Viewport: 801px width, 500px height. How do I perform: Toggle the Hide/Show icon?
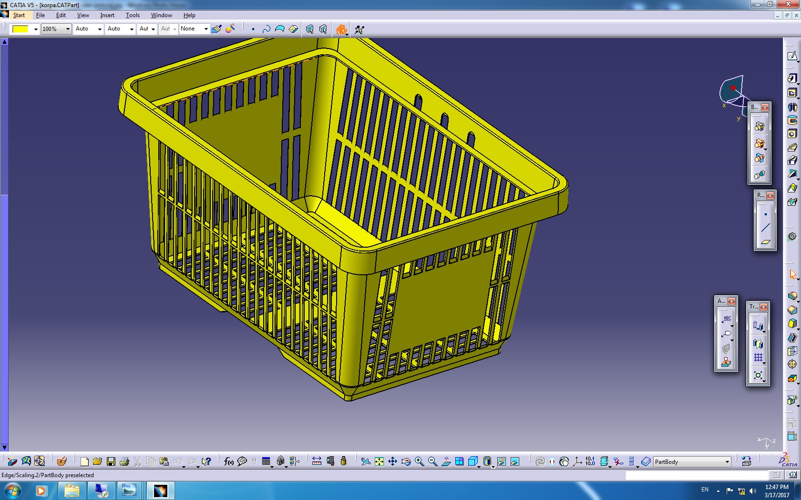[x=501, y=461]
